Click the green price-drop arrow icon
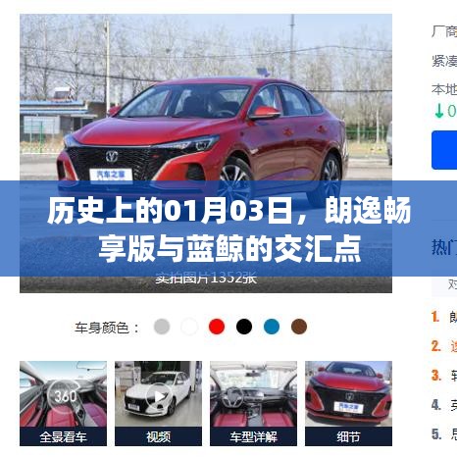Screen dimensions: 457x457 pyautogui.click(x=438, y=111)
